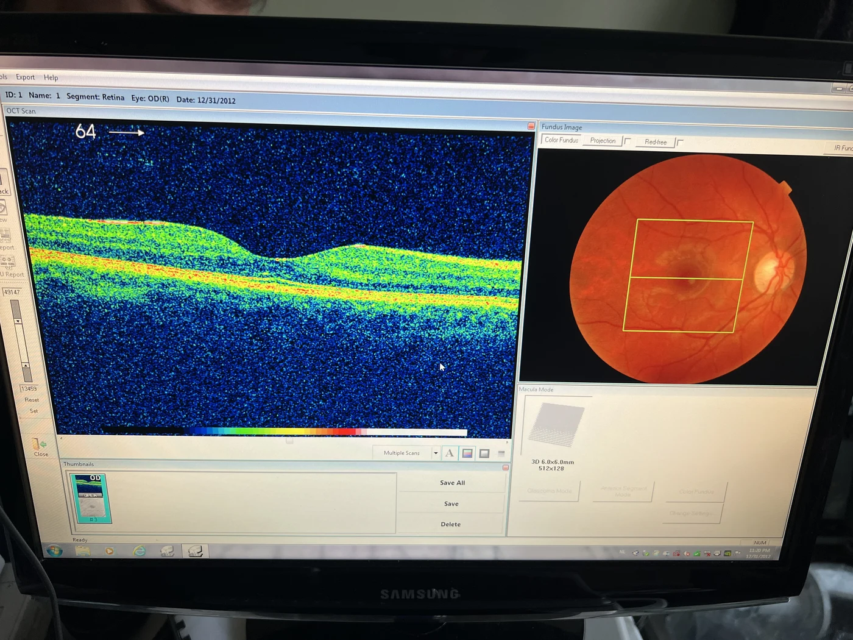Tick the checkbox after Red-free
The width and height of the screenshot is (853, 640).
click(x=680, y=143)
